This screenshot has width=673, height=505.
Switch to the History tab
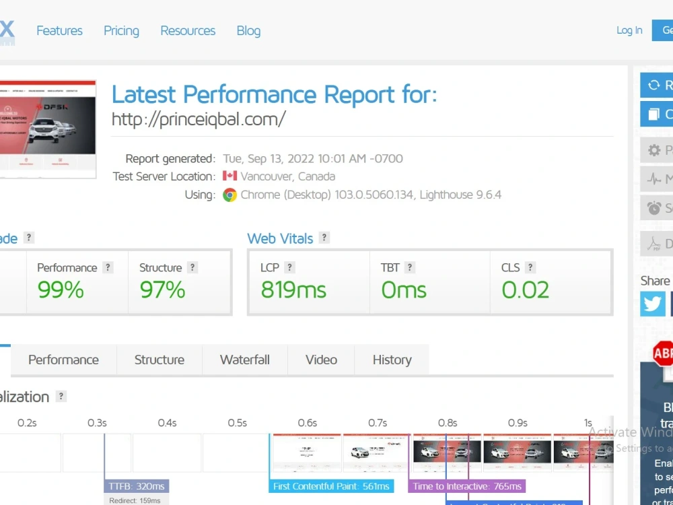[392, 360]
